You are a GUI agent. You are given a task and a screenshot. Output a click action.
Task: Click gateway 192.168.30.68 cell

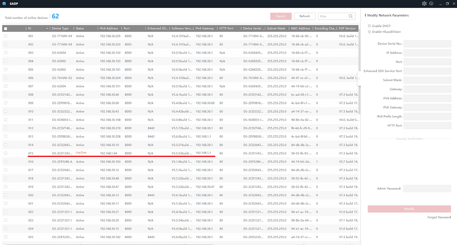205,103
